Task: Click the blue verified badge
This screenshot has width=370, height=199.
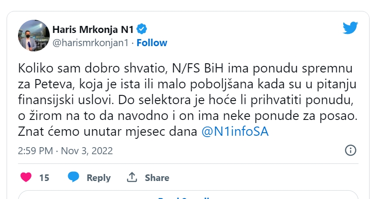Action: point(142,29)
